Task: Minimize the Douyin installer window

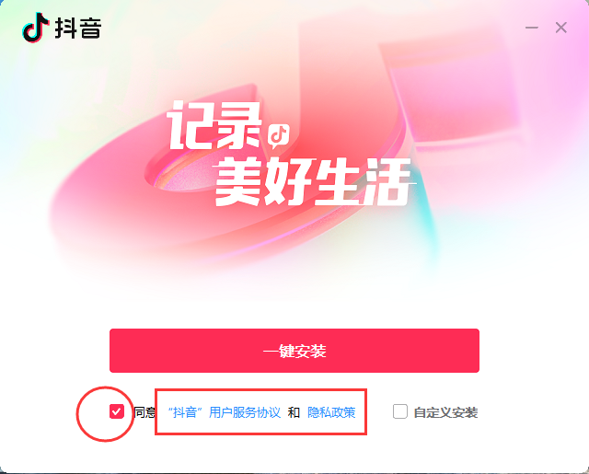Action: tap(532, 28)
